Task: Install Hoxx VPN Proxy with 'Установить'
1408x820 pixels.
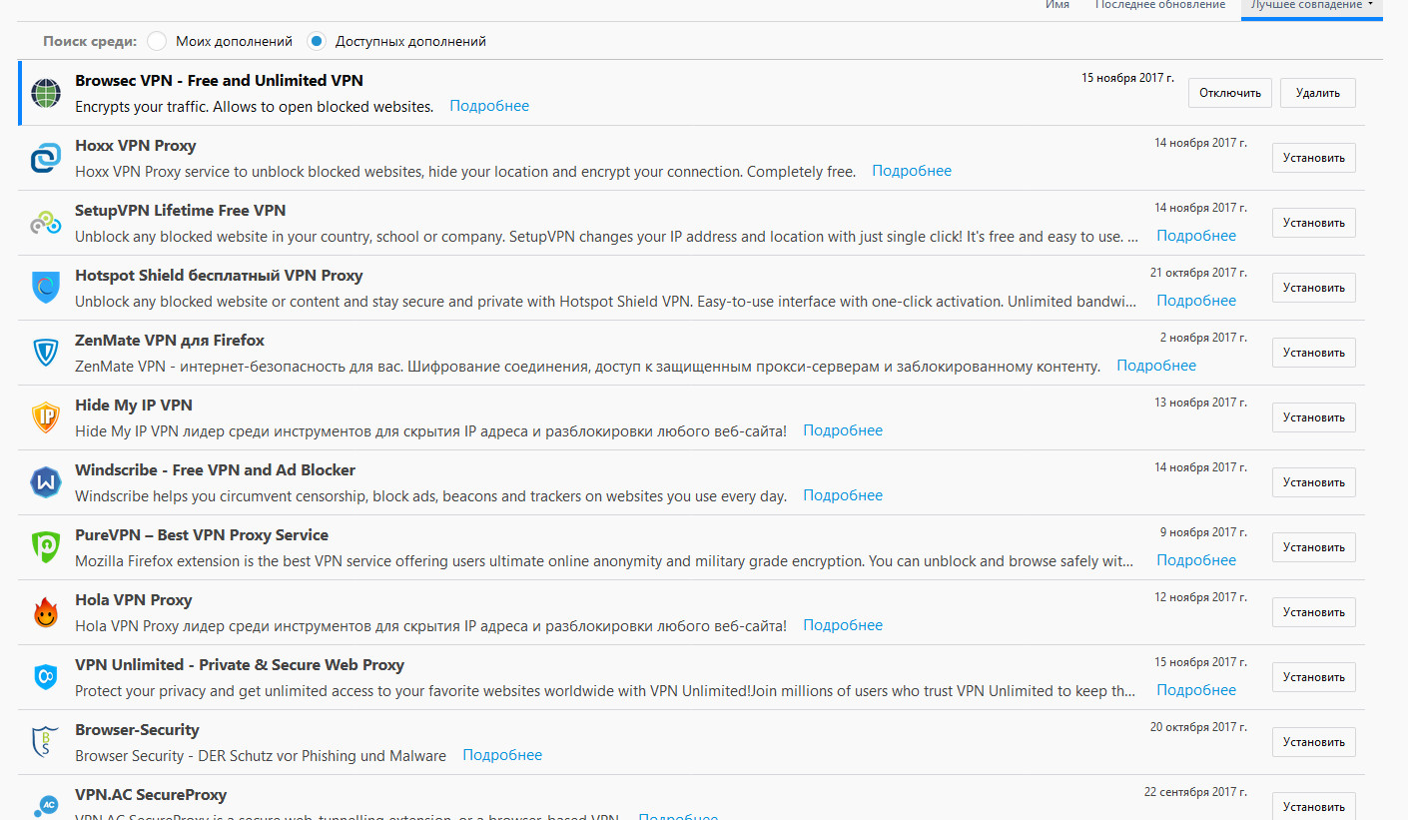Action: [x=1314, y=158]
